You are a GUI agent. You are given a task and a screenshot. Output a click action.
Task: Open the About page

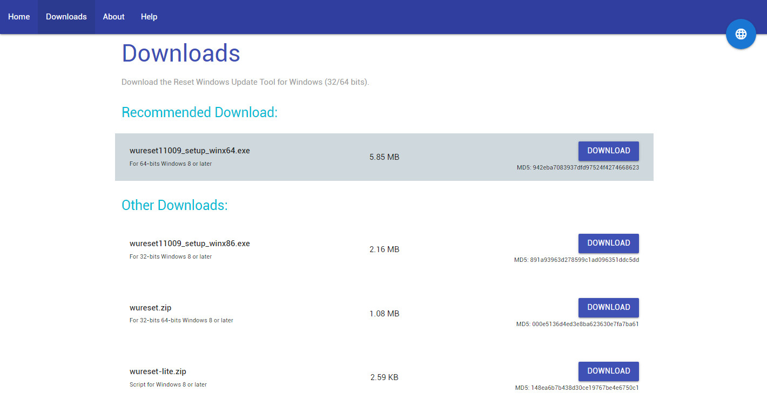114,17
